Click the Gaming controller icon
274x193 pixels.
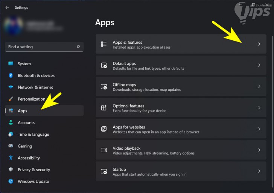coord(11,146)
